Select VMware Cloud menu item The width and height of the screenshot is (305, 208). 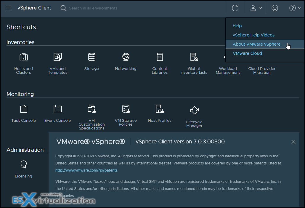[x=247, y=53]
